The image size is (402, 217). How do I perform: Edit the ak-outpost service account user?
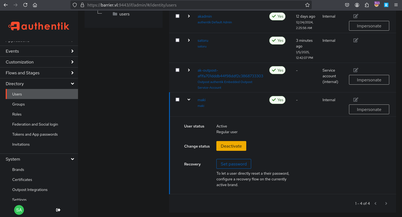(356, 70)
